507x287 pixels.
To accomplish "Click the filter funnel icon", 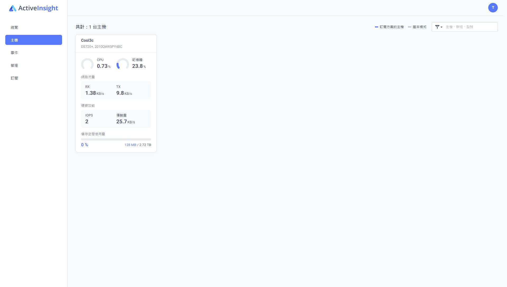I will (x=437, y=27).
